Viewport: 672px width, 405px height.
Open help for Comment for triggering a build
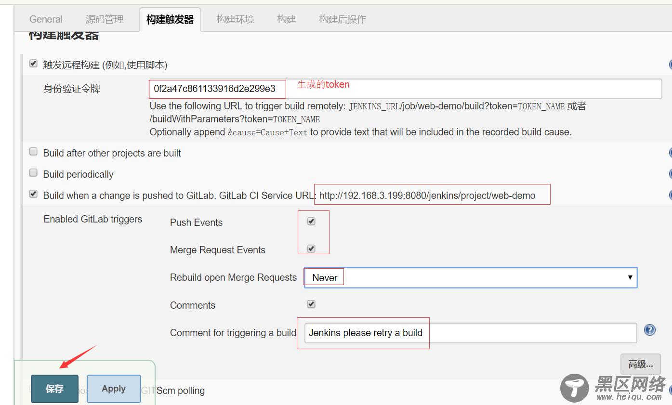[x=650, y=330]
